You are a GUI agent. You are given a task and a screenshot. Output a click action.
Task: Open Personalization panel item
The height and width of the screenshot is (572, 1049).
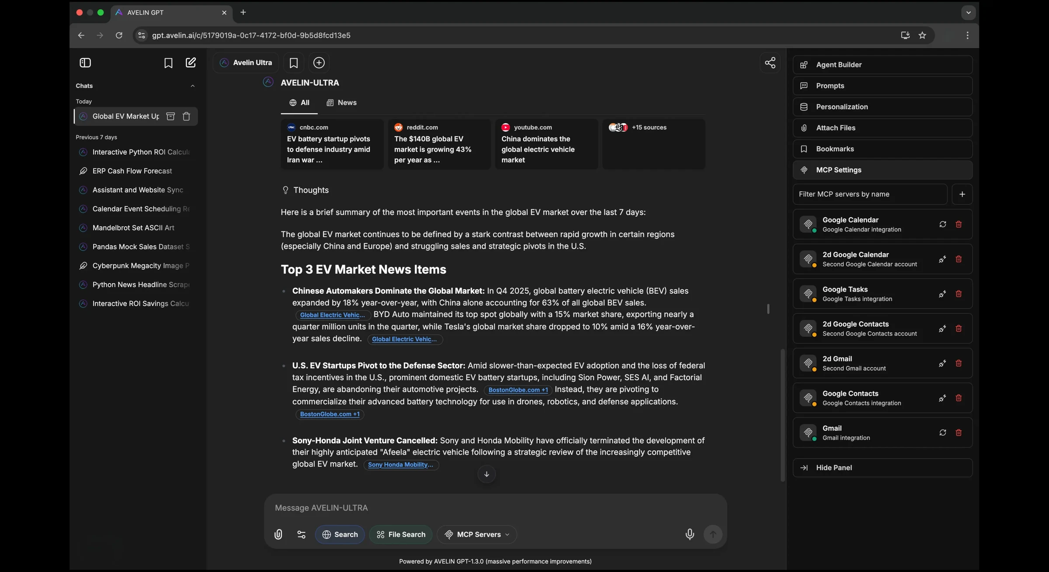click(882, 107)
